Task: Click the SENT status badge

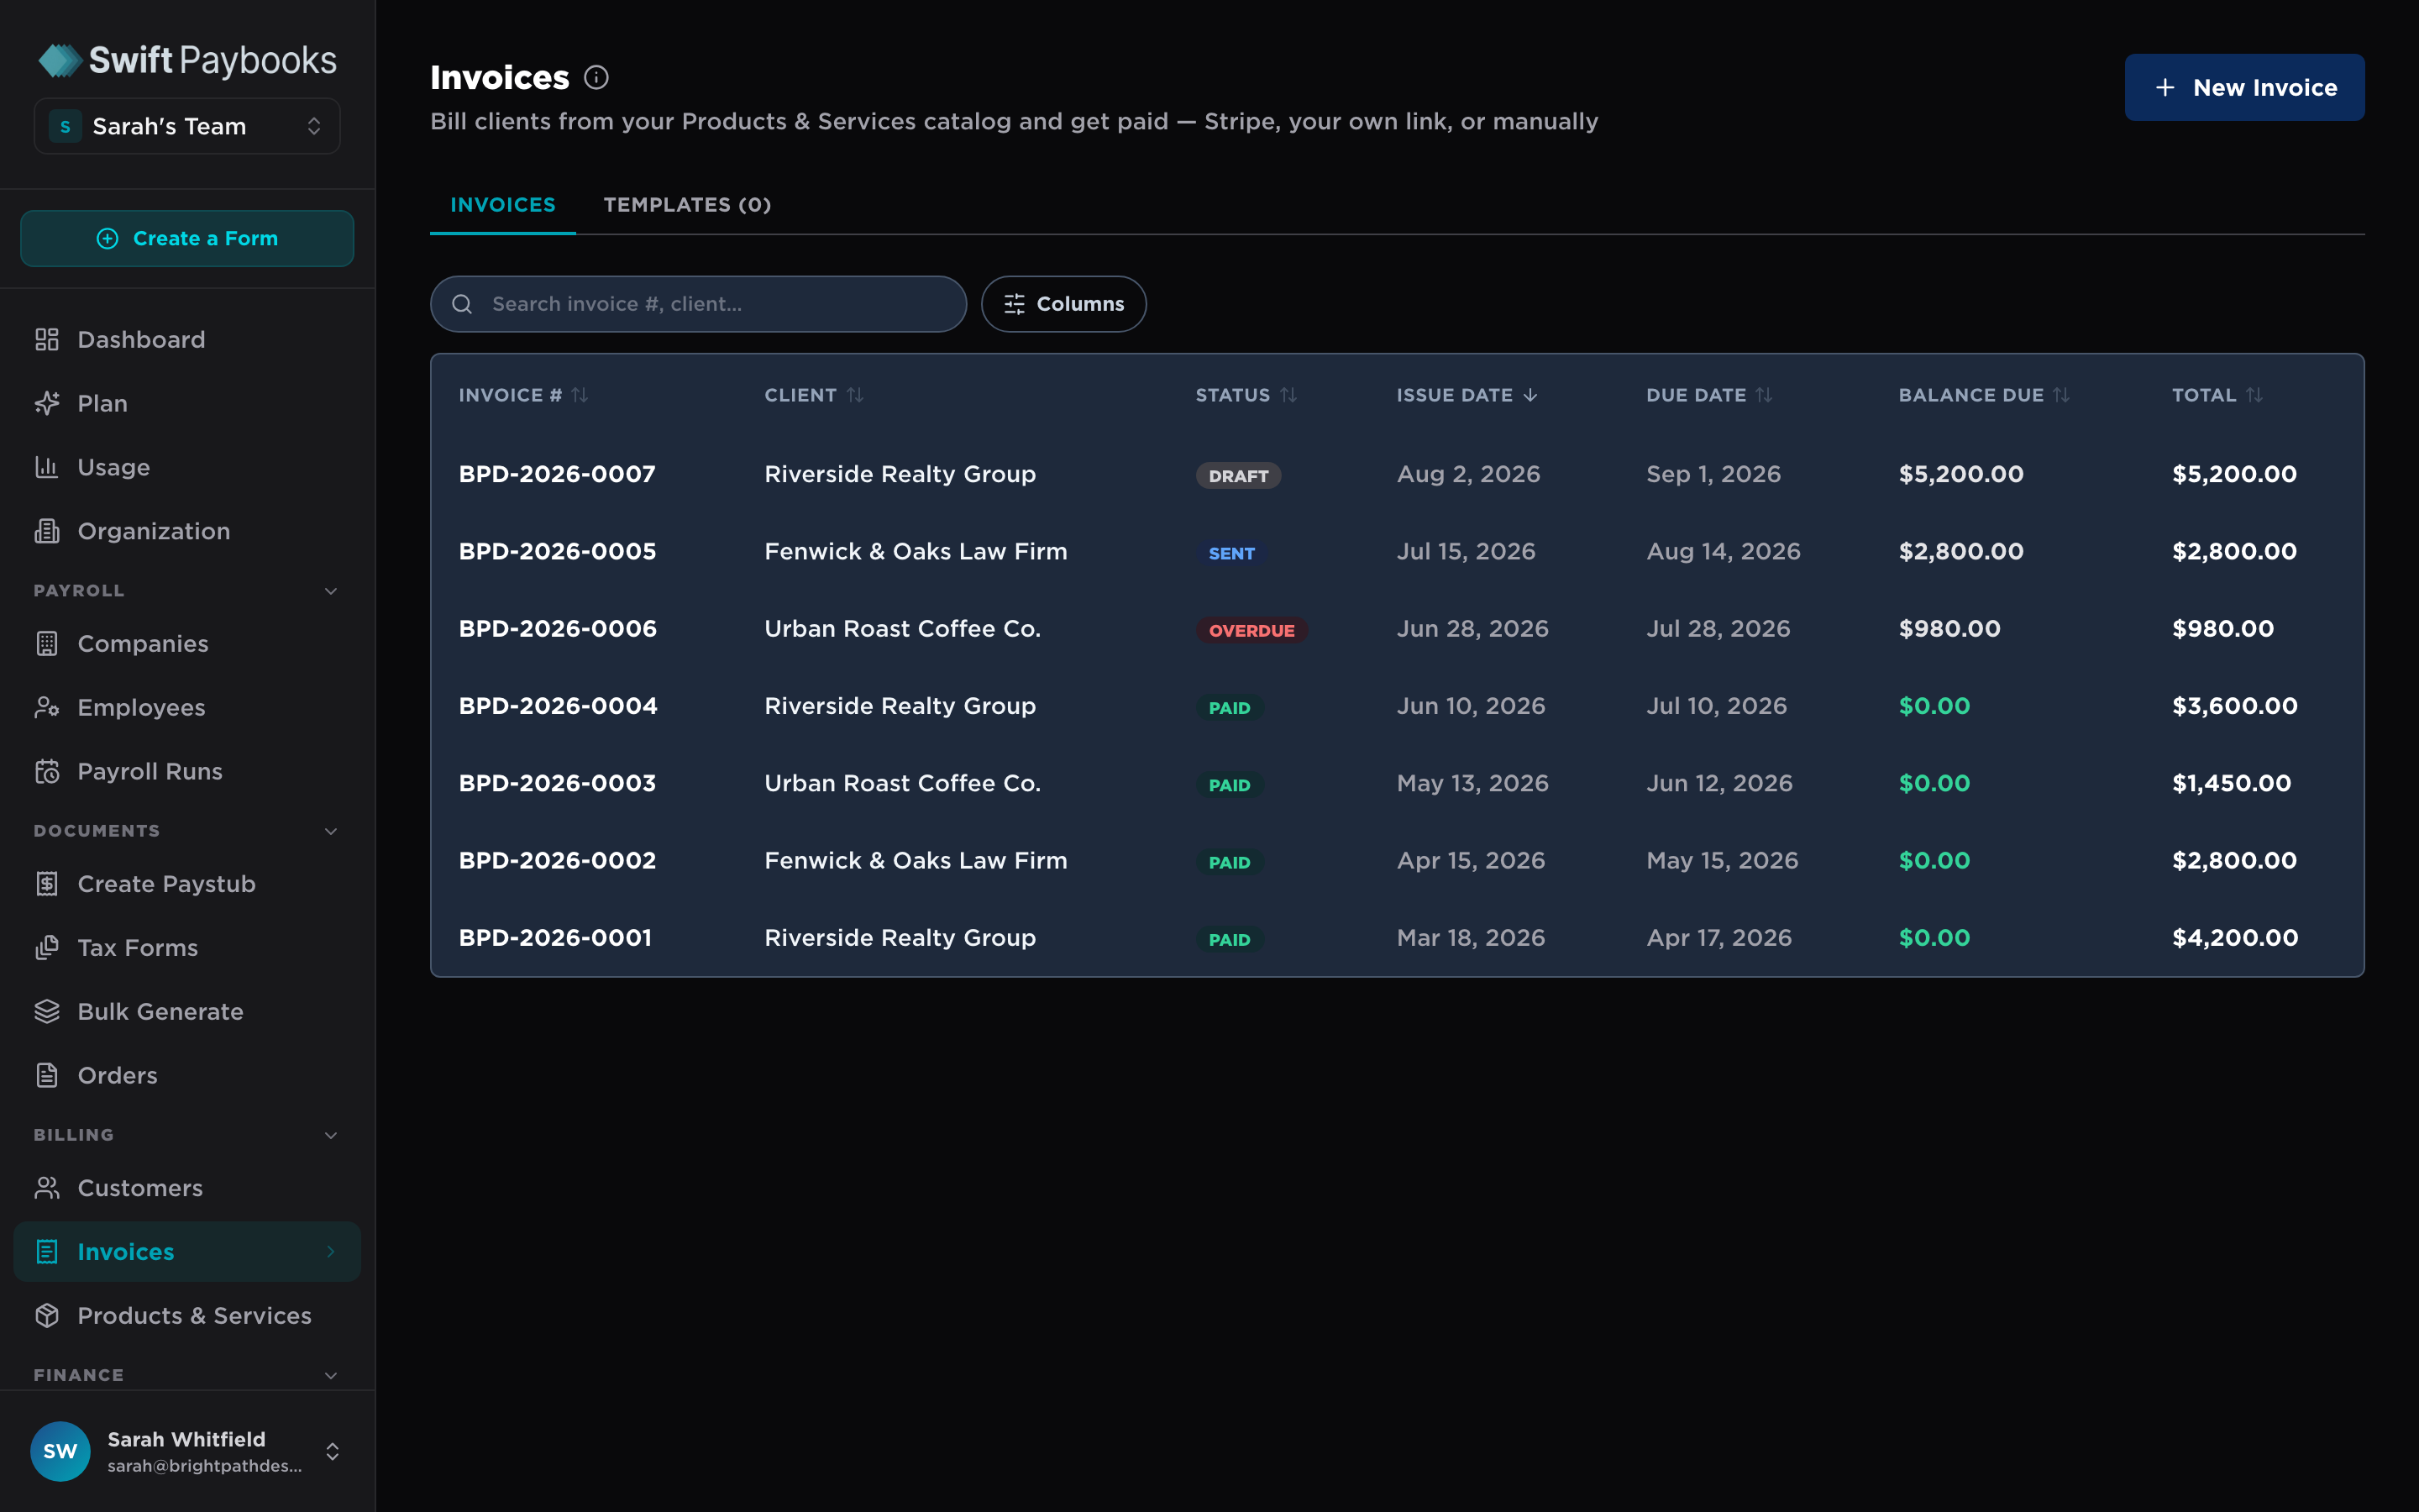Action: [1231, 553]
